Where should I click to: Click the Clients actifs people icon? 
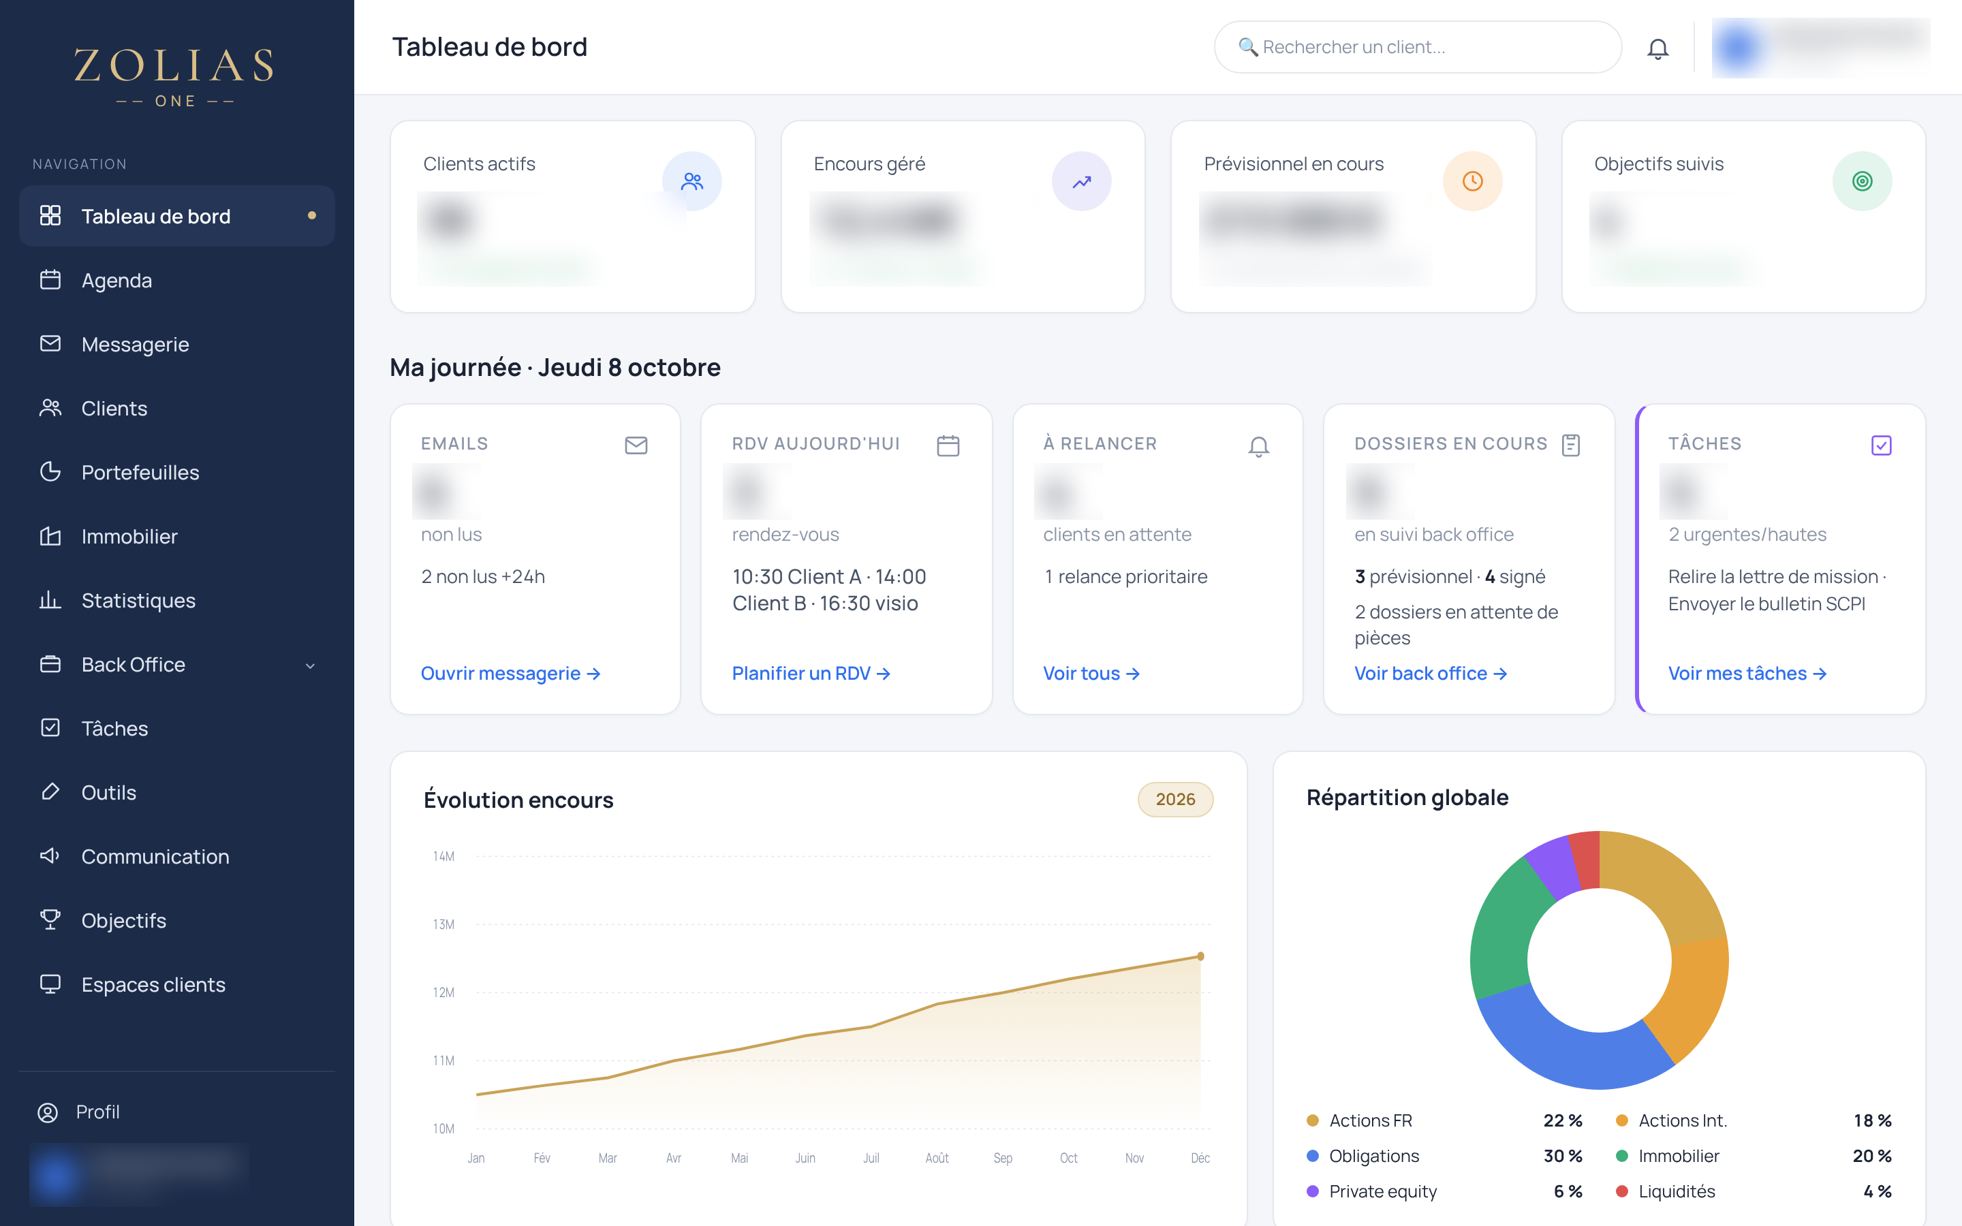coord(691,180)
